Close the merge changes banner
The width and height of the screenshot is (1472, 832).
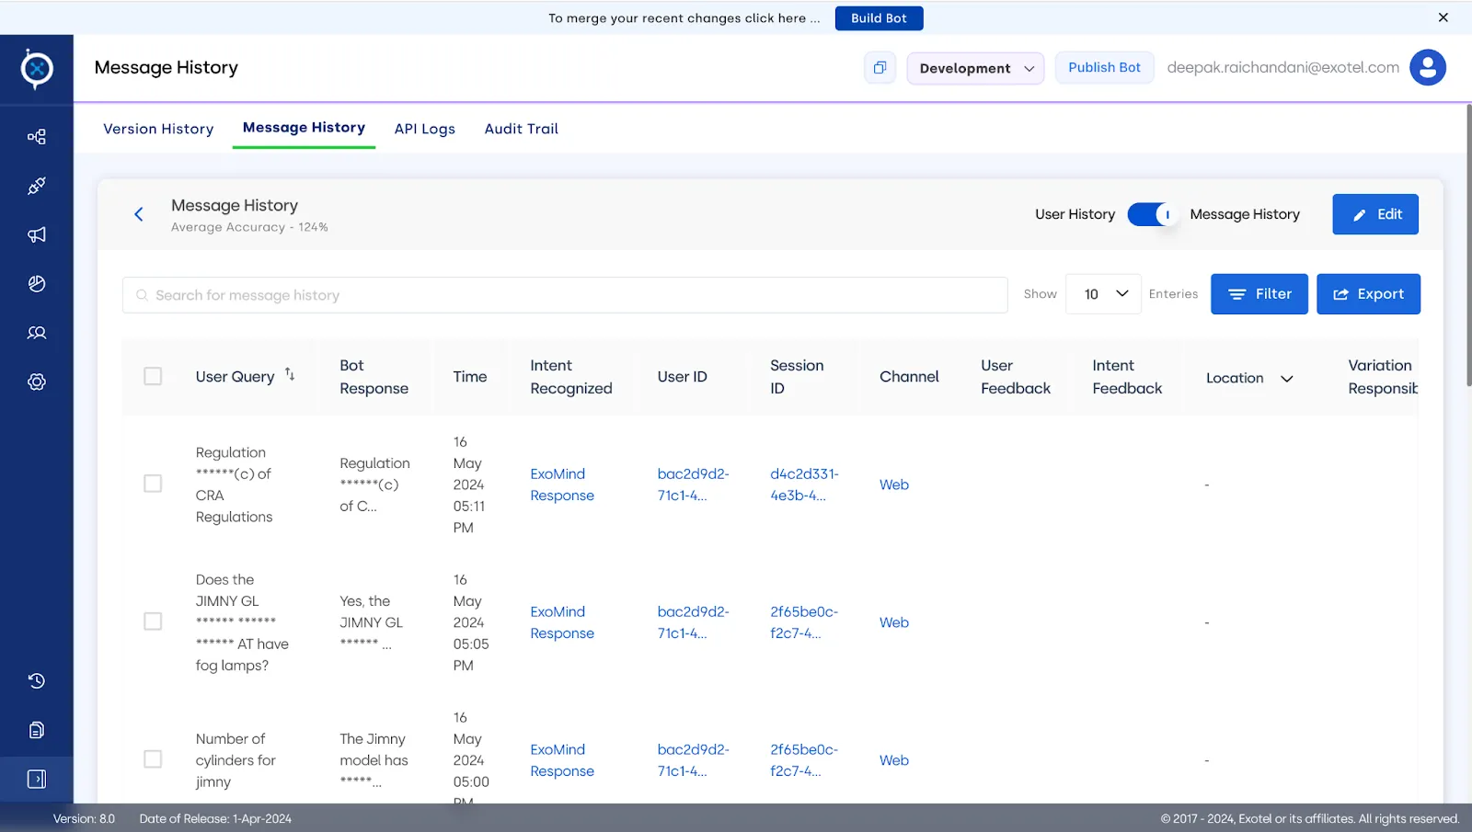click(1443, 17)
